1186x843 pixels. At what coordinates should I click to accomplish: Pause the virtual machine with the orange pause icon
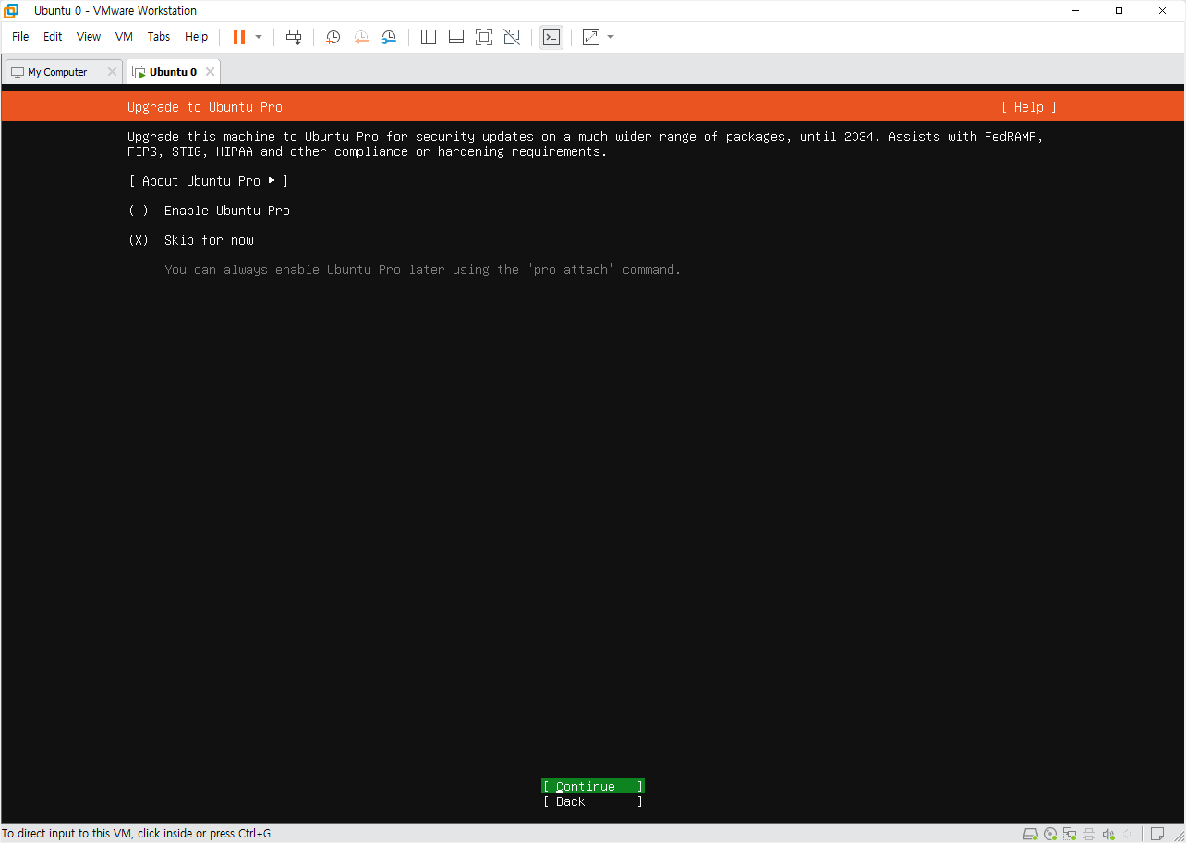(239, 37)
